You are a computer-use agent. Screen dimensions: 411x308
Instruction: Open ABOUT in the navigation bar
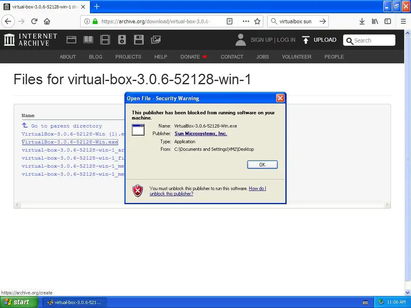[67, 57]
